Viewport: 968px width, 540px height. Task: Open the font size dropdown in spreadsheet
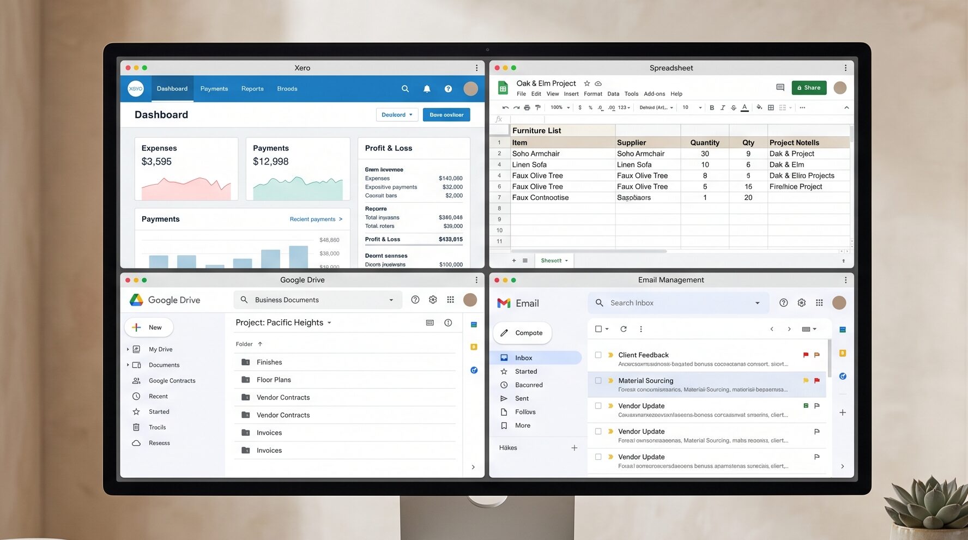pyautogui.click(x=692, y=108)
